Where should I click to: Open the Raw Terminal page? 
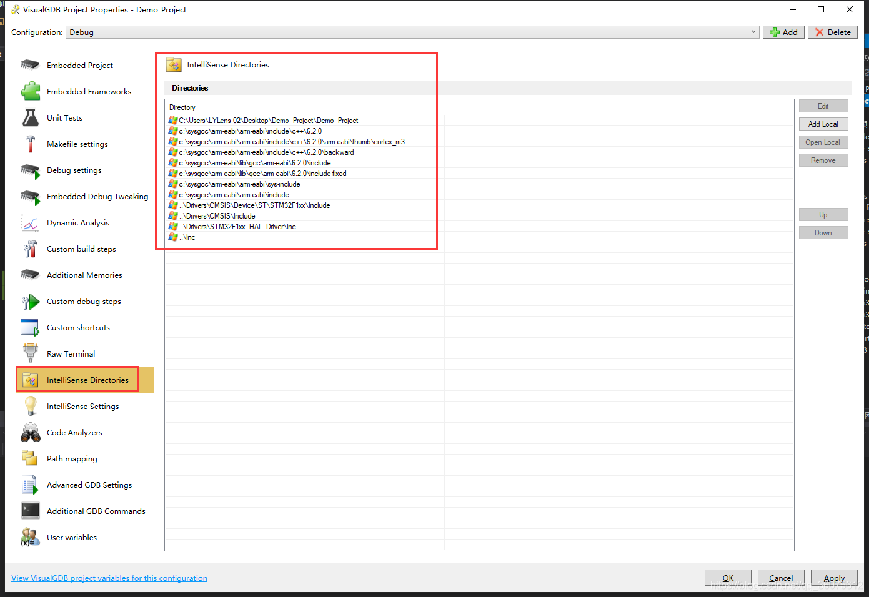coord(71,353)
